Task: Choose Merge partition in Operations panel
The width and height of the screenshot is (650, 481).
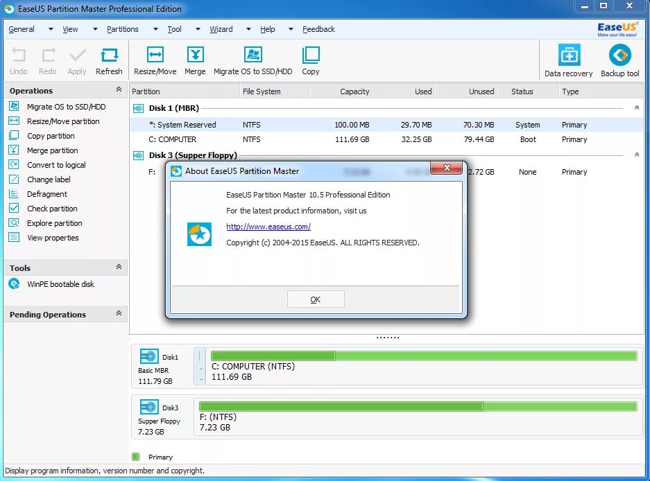Action: click(52, 150)
